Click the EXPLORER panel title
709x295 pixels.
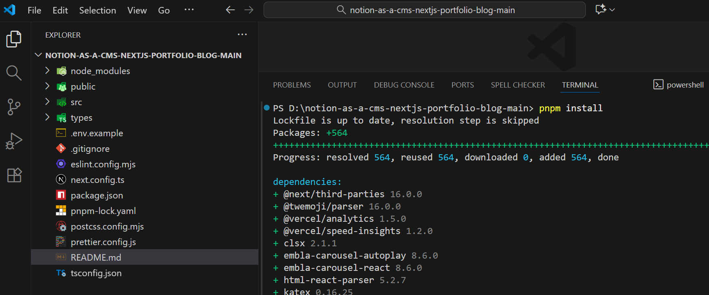point(63,35)
